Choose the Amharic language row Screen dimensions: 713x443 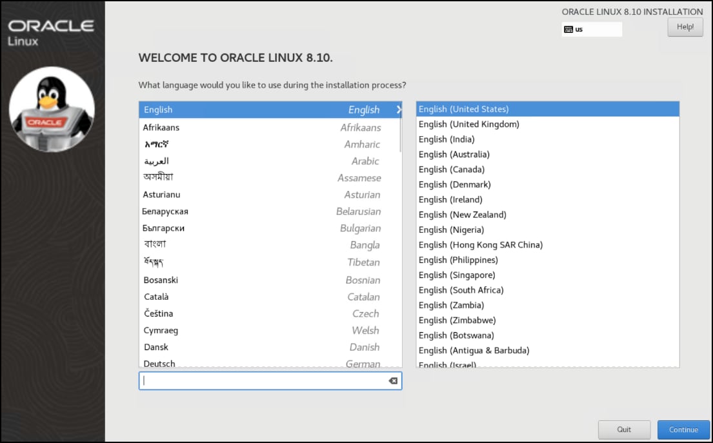[x=270, y=144]
